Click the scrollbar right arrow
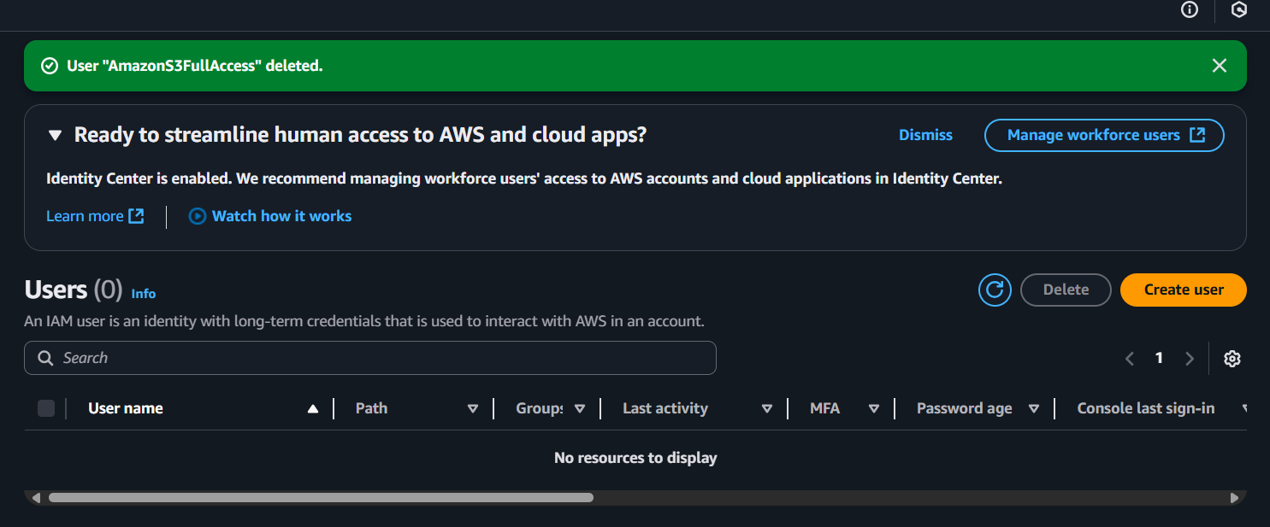This screenshot has height=527, width=1270. [1234, 497]
